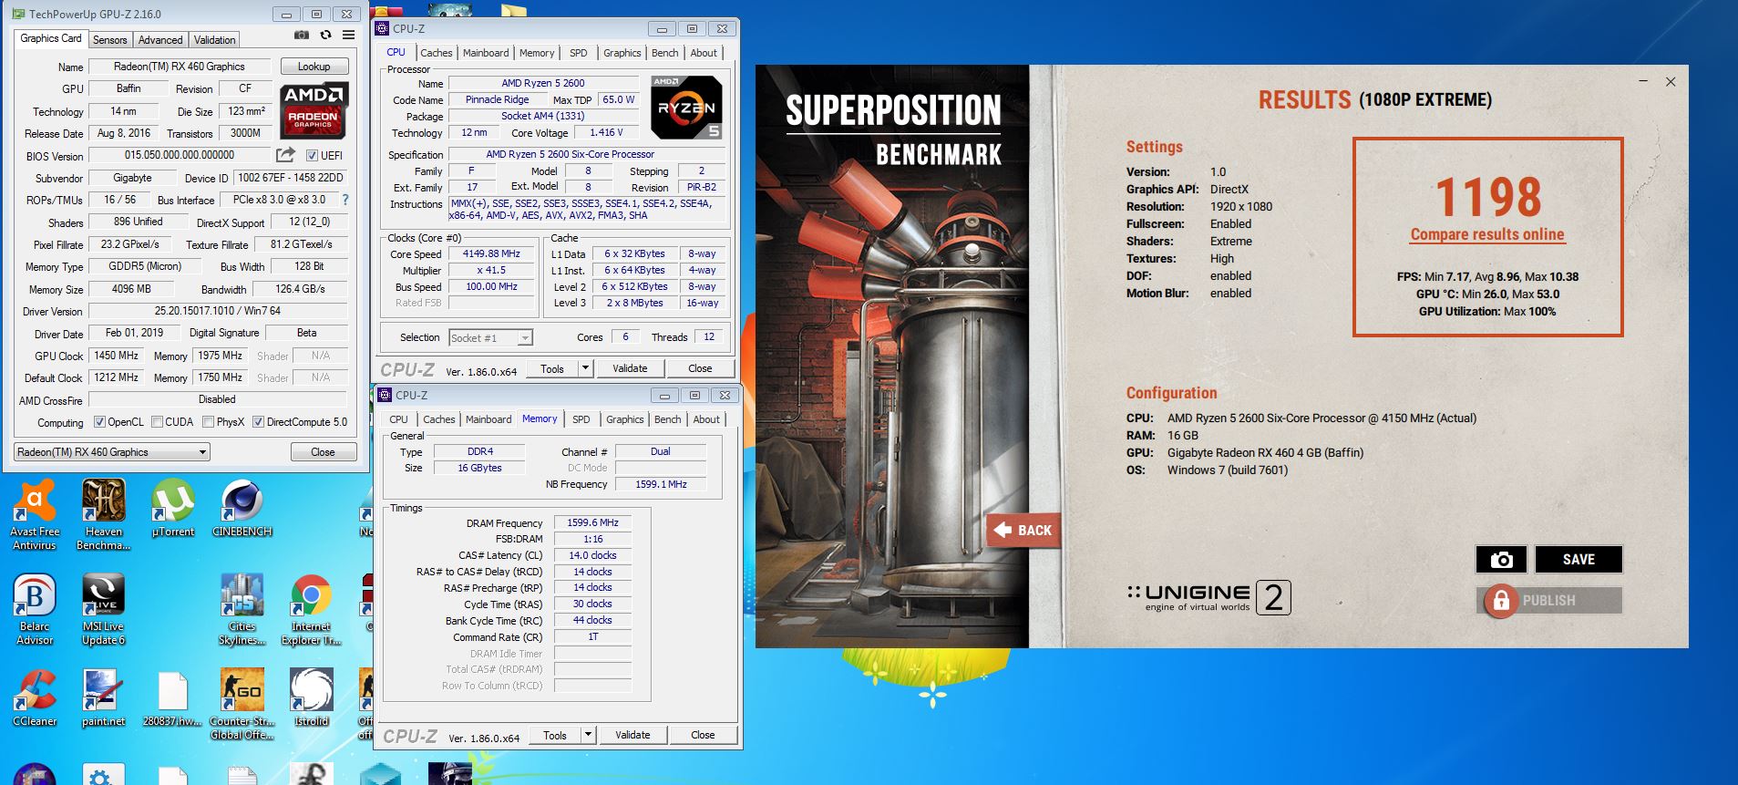
Task: Open Avast Free Antivirus desktop icon
Action: coord(35,514)
